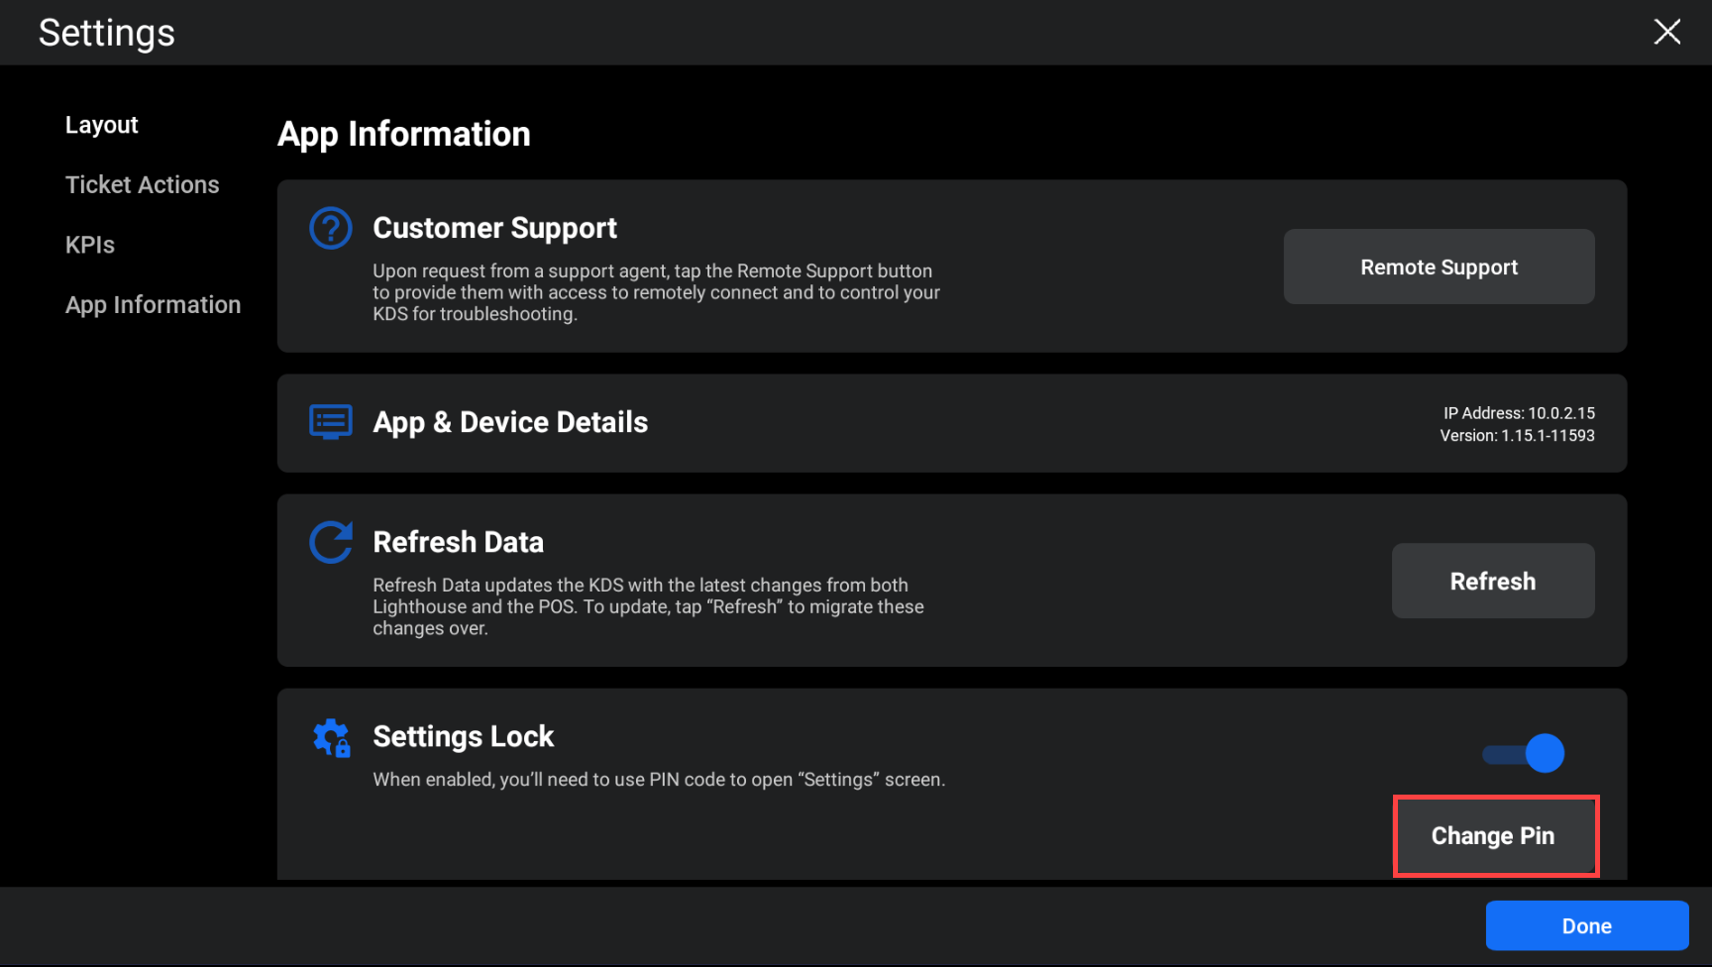The height and width of the screenshot is (967, 1712).
Task: Click the Change Pin button
Action: [1494, 836]
